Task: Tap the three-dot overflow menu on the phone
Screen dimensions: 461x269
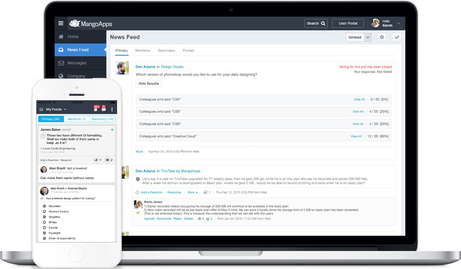Action: [x=112, y=110]
